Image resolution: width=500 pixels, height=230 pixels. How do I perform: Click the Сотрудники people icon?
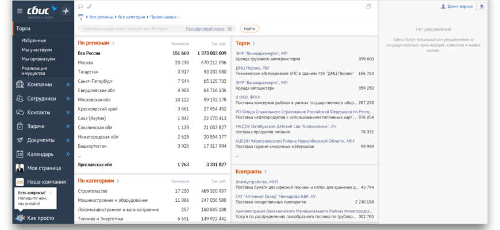tap(20, 98)
